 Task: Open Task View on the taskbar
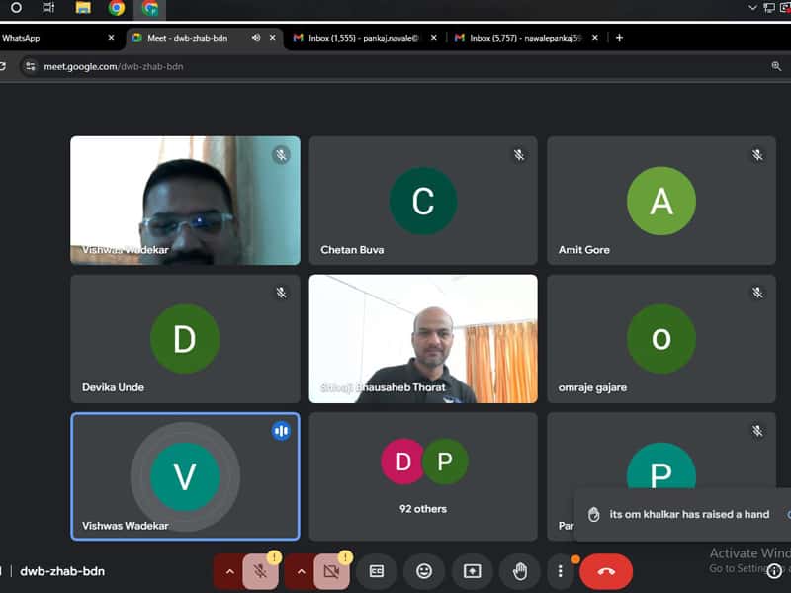(x=48, y=8)
